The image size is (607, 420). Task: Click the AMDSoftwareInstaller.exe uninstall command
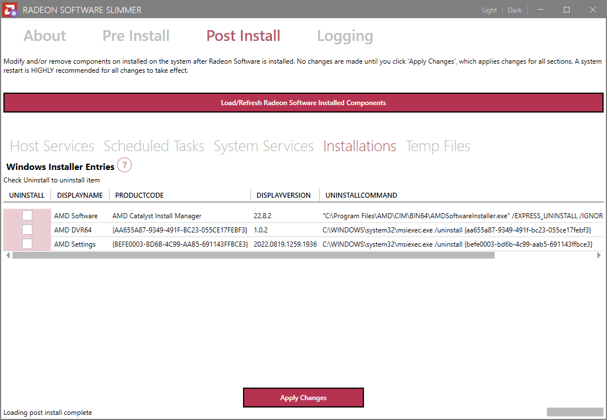[x=463, y=216]
